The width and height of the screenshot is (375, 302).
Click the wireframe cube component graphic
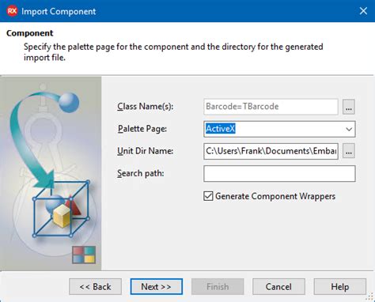tap(61, 209)
